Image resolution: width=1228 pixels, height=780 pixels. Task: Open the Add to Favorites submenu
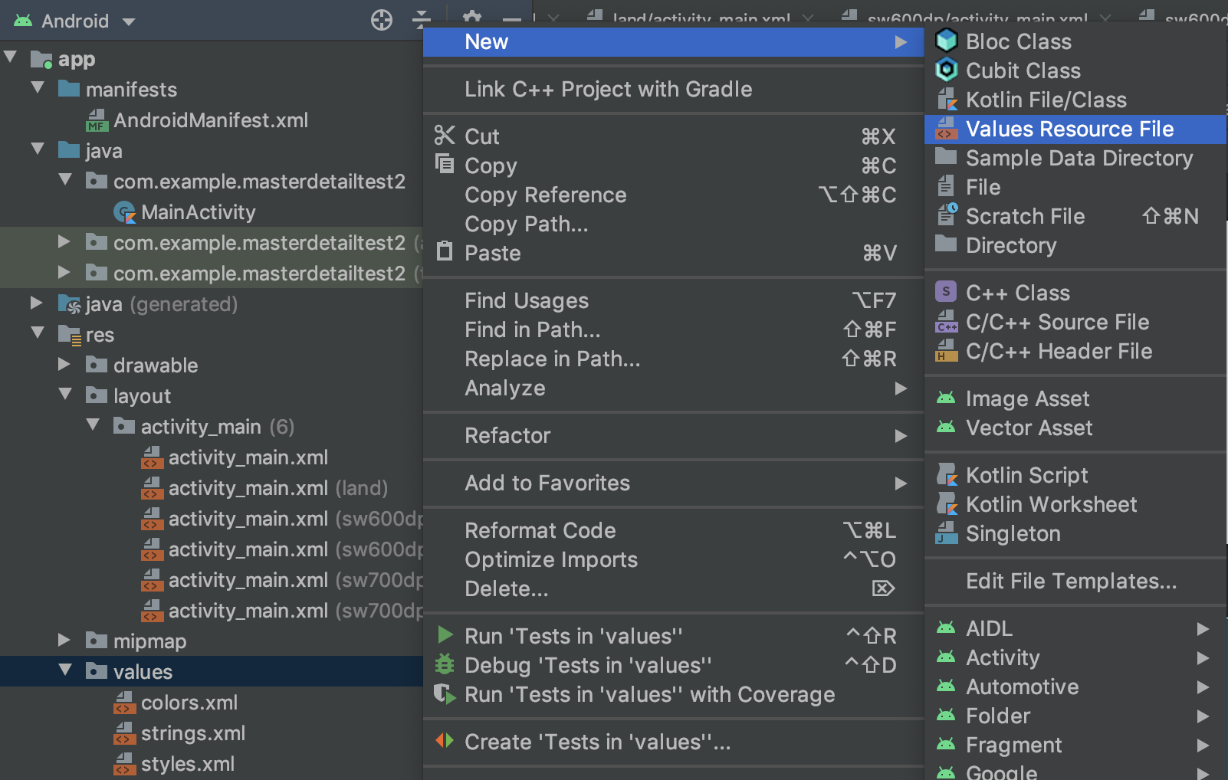[673, 483]
